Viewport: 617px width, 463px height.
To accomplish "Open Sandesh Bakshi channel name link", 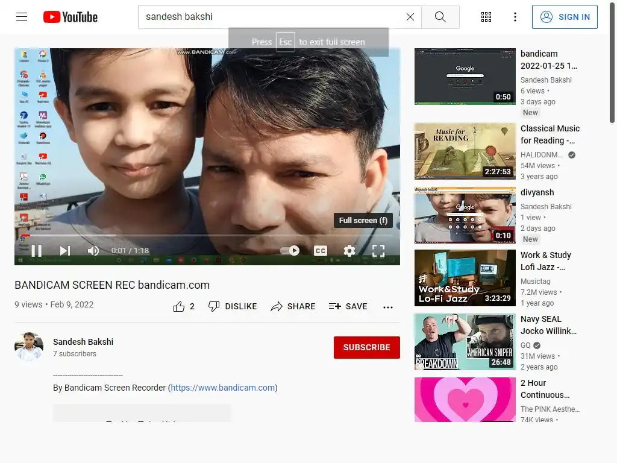I will coord(83,342).
